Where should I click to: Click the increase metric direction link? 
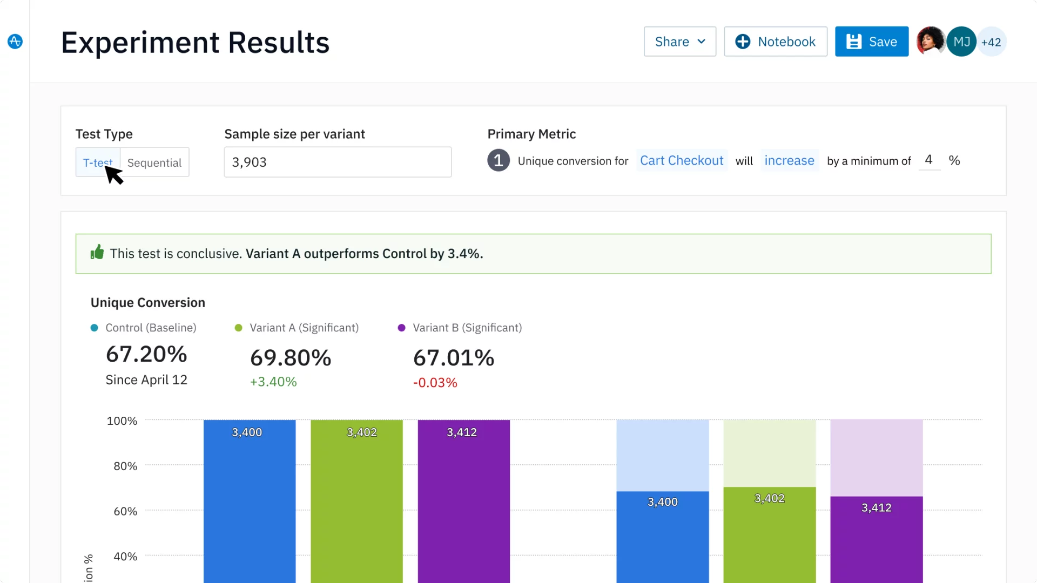789,160
